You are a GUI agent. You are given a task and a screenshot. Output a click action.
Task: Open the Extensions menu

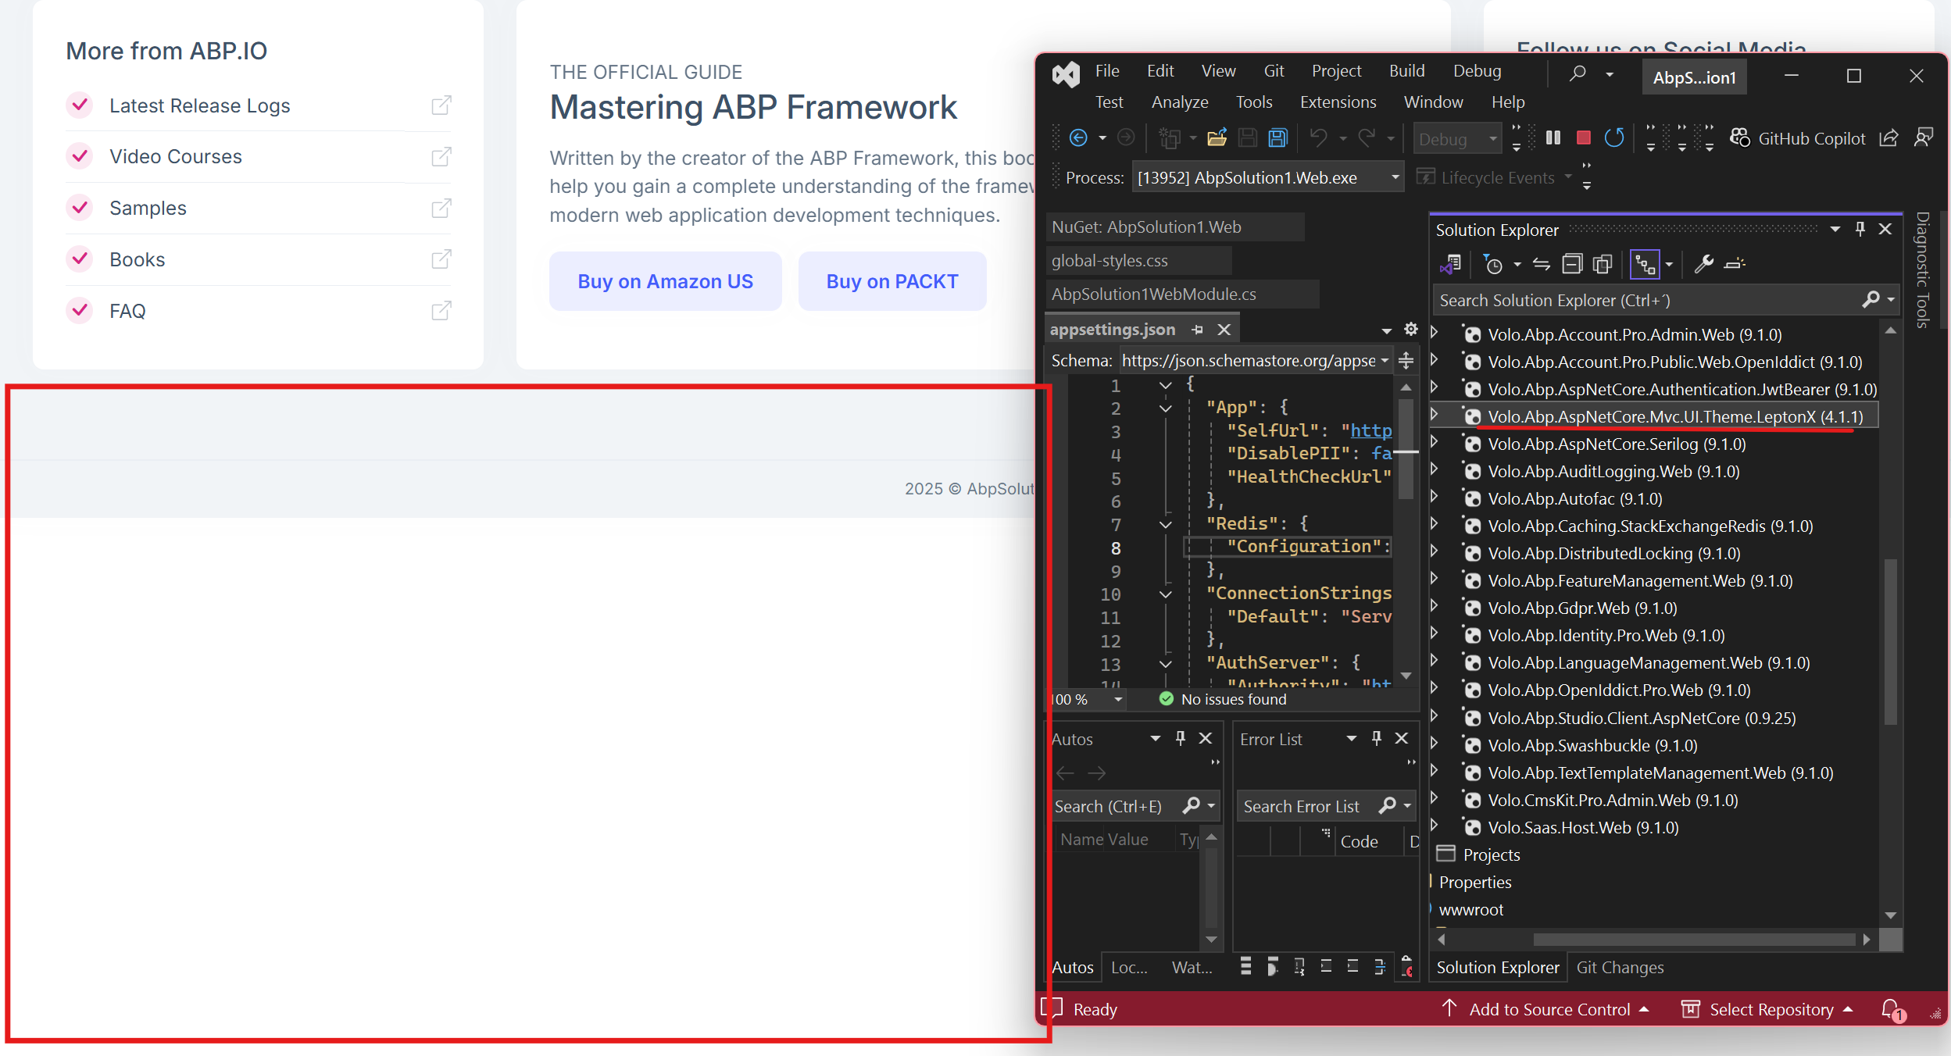coord(1338,102)
